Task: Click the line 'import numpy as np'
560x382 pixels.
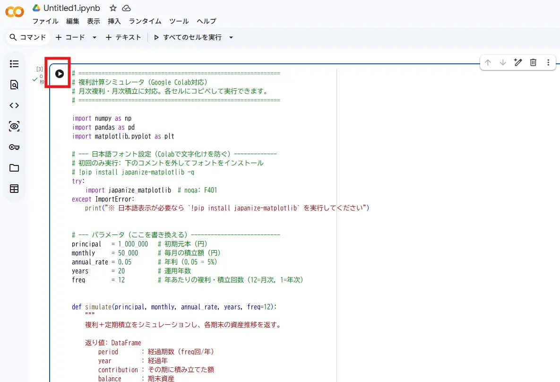Action: tap(102, 118)
